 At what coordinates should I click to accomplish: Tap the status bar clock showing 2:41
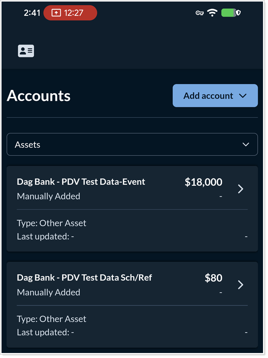[32, 13]
